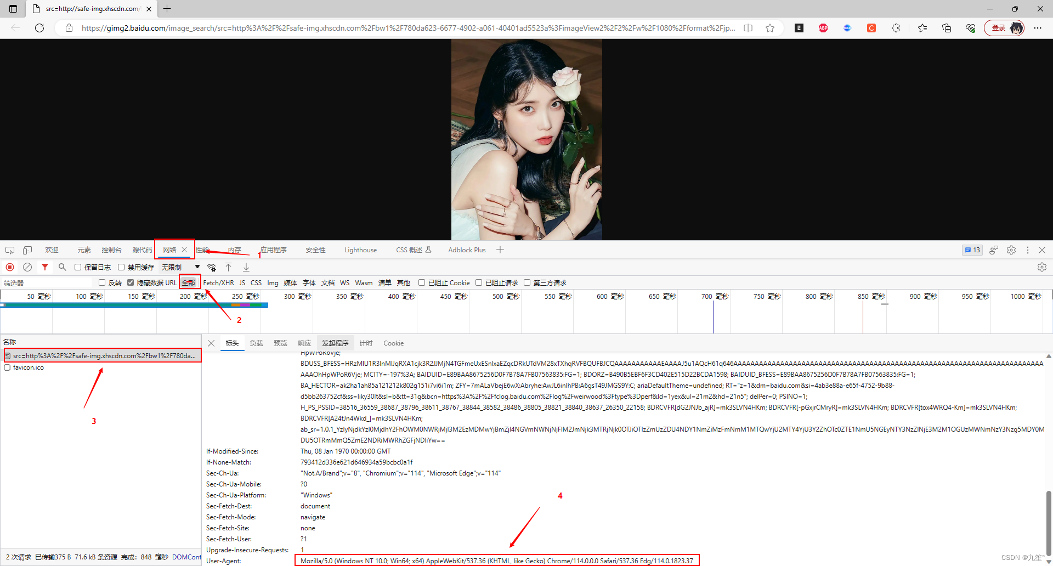The width and height of the screenshot is (1053, 566).
Task: Open the Lighthouse panel
Action: (360, 250)
